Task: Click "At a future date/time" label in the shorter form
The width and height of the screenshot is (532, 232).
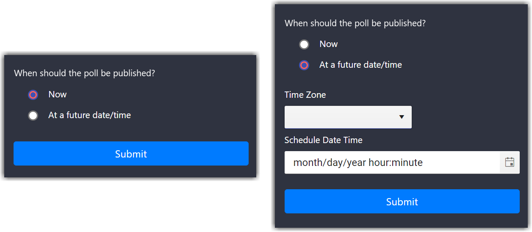Action: pos(89,115)
